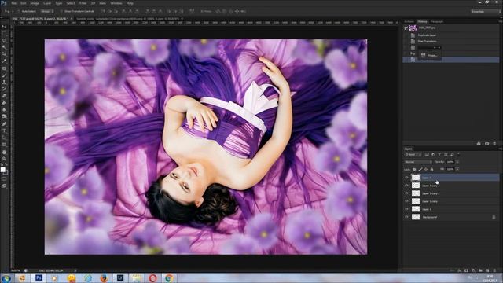This screenshot has width=503, height=283.
Task: Select the Eraser tool
Action: (4, 96)
